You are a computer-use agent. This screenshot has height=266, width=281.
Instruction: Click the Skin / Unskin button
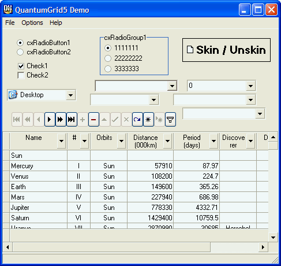pos(226,50)
